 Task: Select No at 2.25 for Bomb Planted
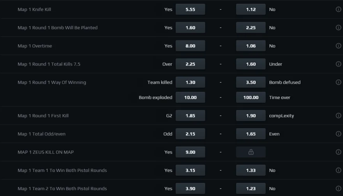(x=251, y=28)
